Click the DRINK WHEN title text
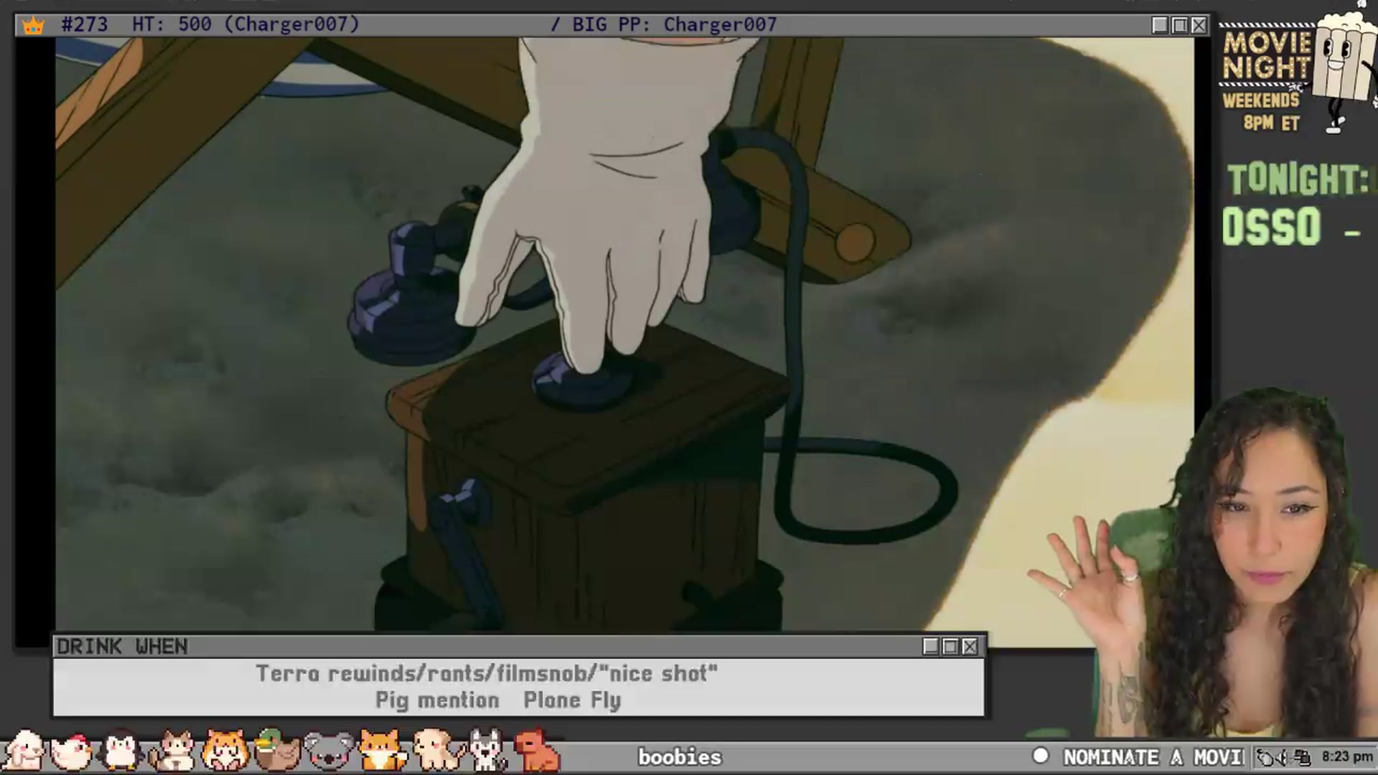The image size is (1378, 775). pyautogui.click(x=122, y=647)
